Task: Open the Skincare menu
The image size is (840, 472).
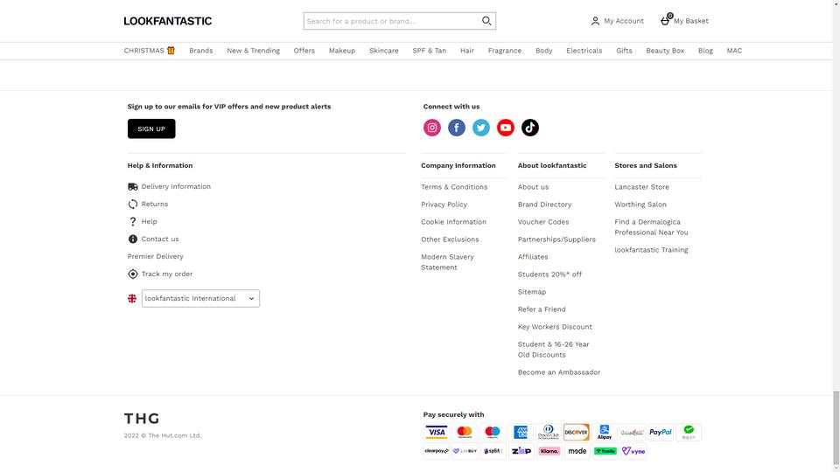Action: 383,51
